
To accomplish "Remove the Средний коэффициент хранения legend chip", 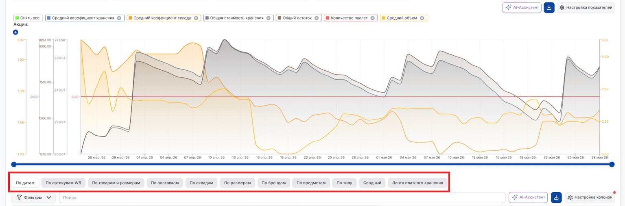I will [119, 18].
